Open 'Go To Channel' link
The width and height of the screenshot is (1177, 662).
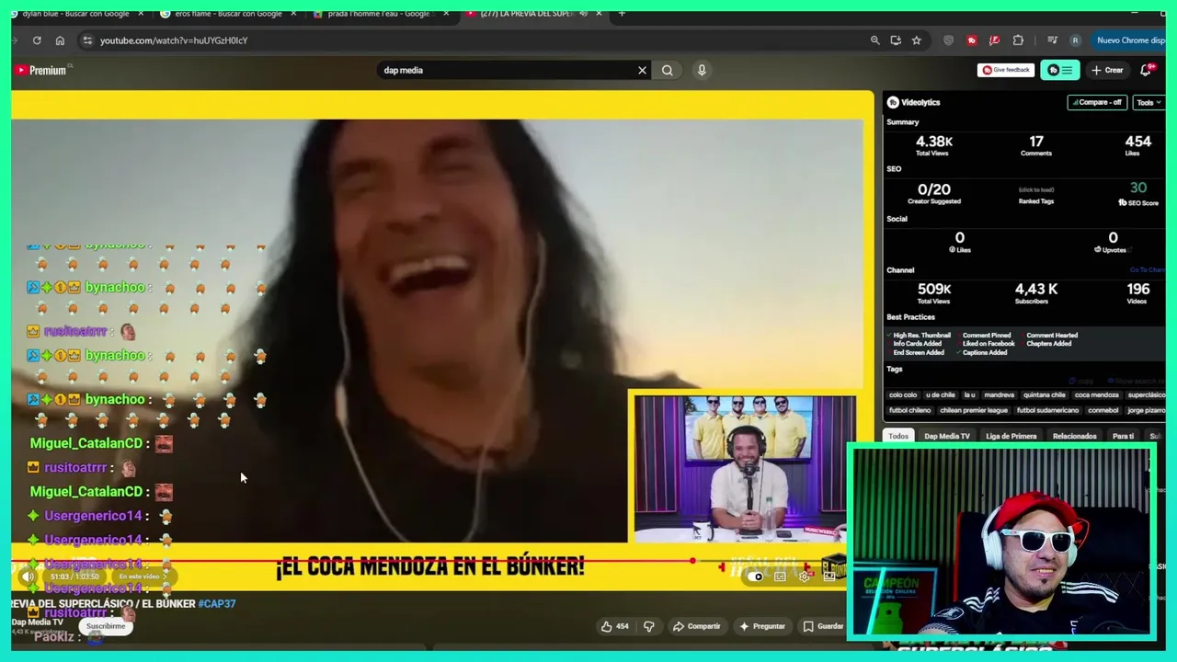click(1147, 270)
